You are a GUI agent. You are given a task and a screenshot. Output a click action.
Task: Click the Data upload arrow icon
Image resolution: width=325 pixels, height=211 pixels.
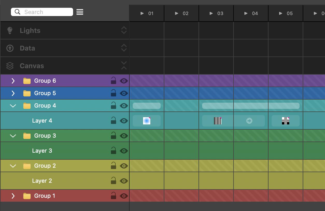[x=10, y=48]
